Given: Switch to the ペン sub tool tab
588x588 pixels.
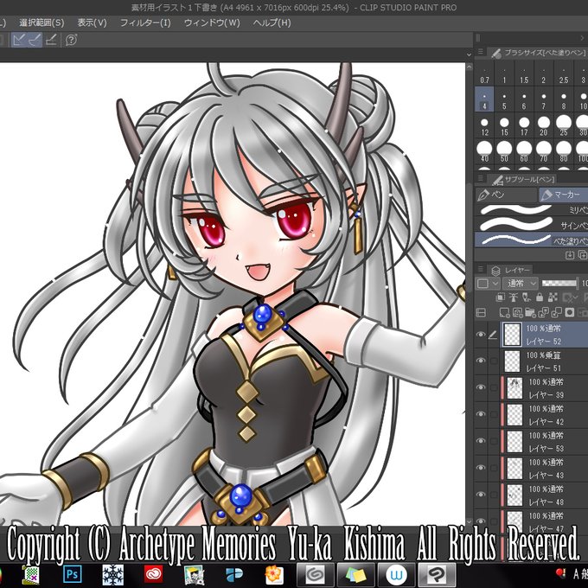Looking at the screenshot, I should [x=506, y=195].
